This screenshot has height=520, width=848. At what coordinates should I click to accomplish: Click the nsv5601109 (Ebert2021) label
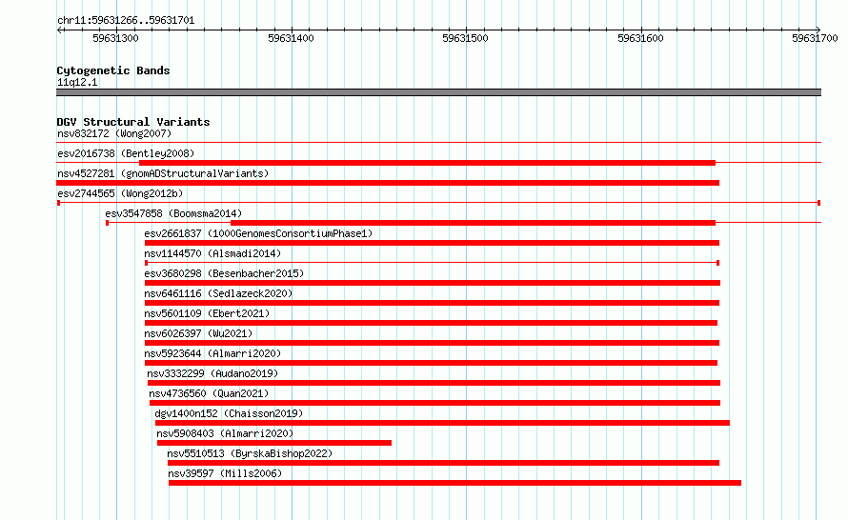pyautogui.click(x=207, y=313)
